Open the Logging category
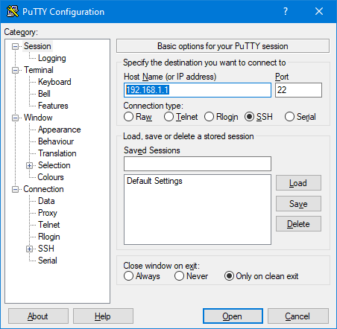Viewport: 337px width, 329px height. (51, 58)
